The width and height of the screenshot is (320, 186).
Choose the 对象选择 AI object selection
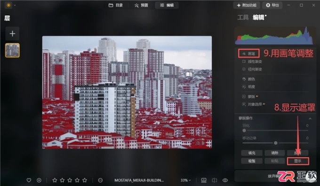pos(253,104)
